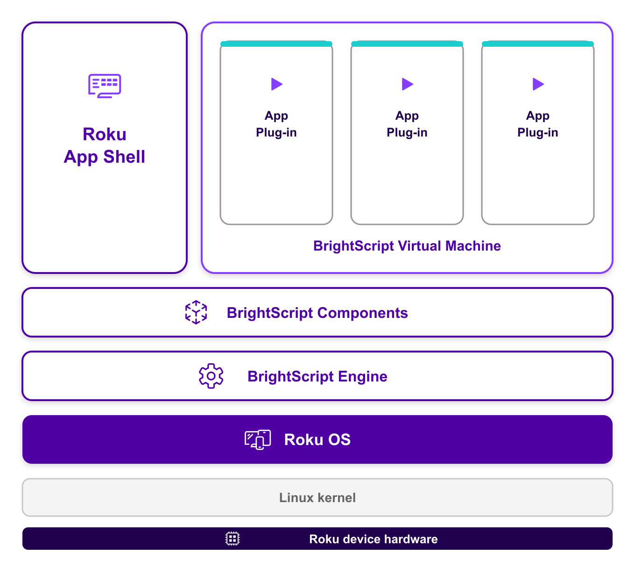Viewport: 635px width, 561px height.
Task: Click the chip icon in the Roku device hardware bar
Action: [233, 539]
